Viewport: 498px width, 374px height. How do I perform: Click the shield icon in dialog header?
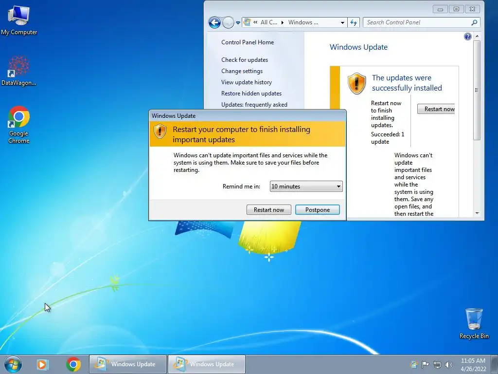tap(160, 131)
